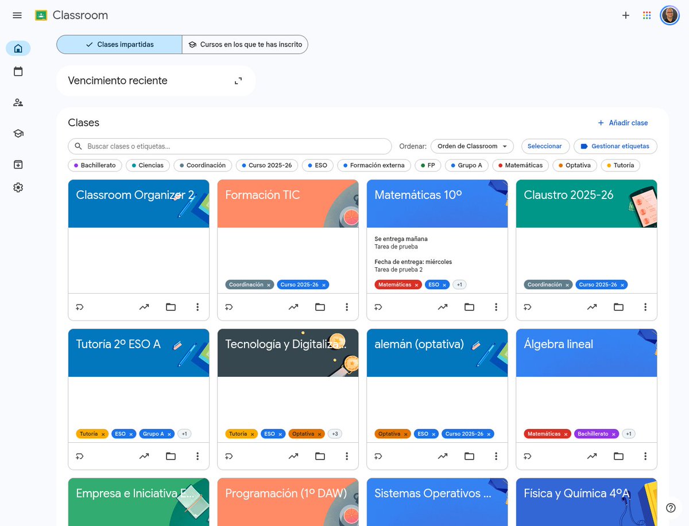Open the gradebook icon for Tecnología y Digitaliza...
This screenshot has height=526, width=689.
293,456
